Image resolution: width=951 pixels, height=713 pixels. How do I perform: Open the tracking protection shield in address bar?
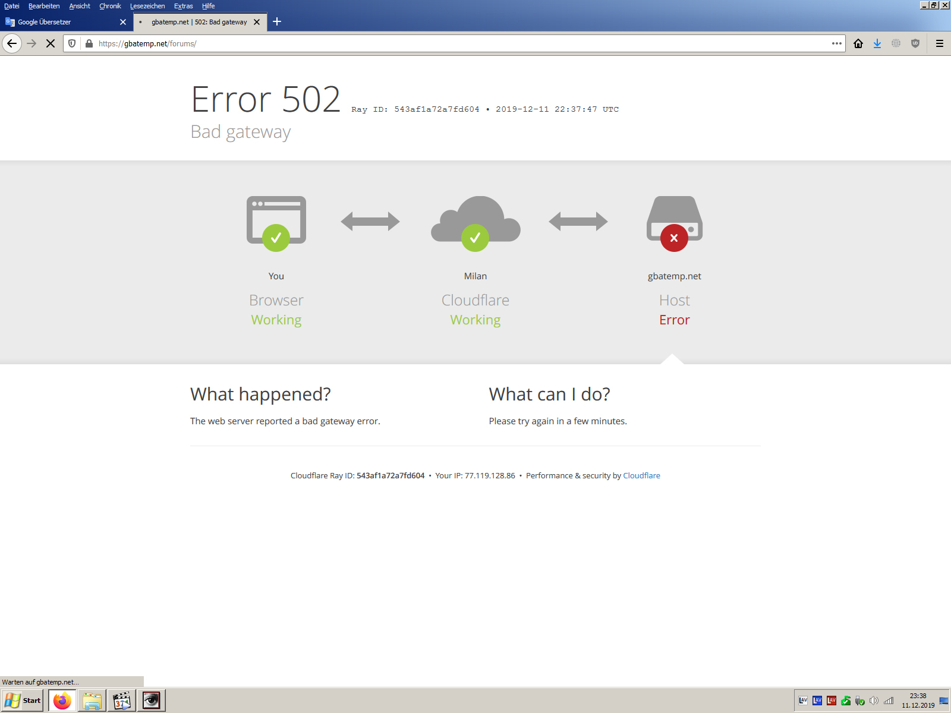click(x=72, y=43)
